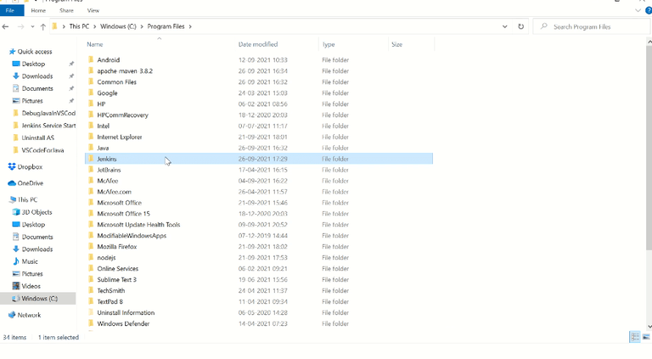Open 3D Objects under This PC
The height and width of the screenshot is (359, 652).
click(37, 212)
